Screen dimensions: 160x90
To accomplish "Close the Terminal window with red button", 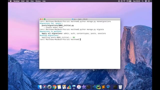I will pos(41,19).
